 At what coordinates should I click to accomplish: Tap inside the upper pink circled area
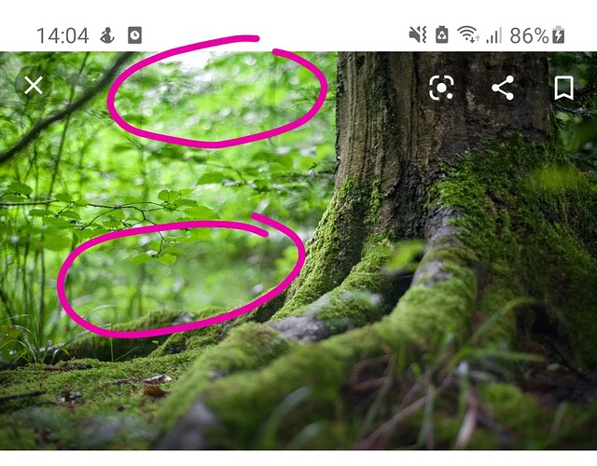[x=217, y=91]
